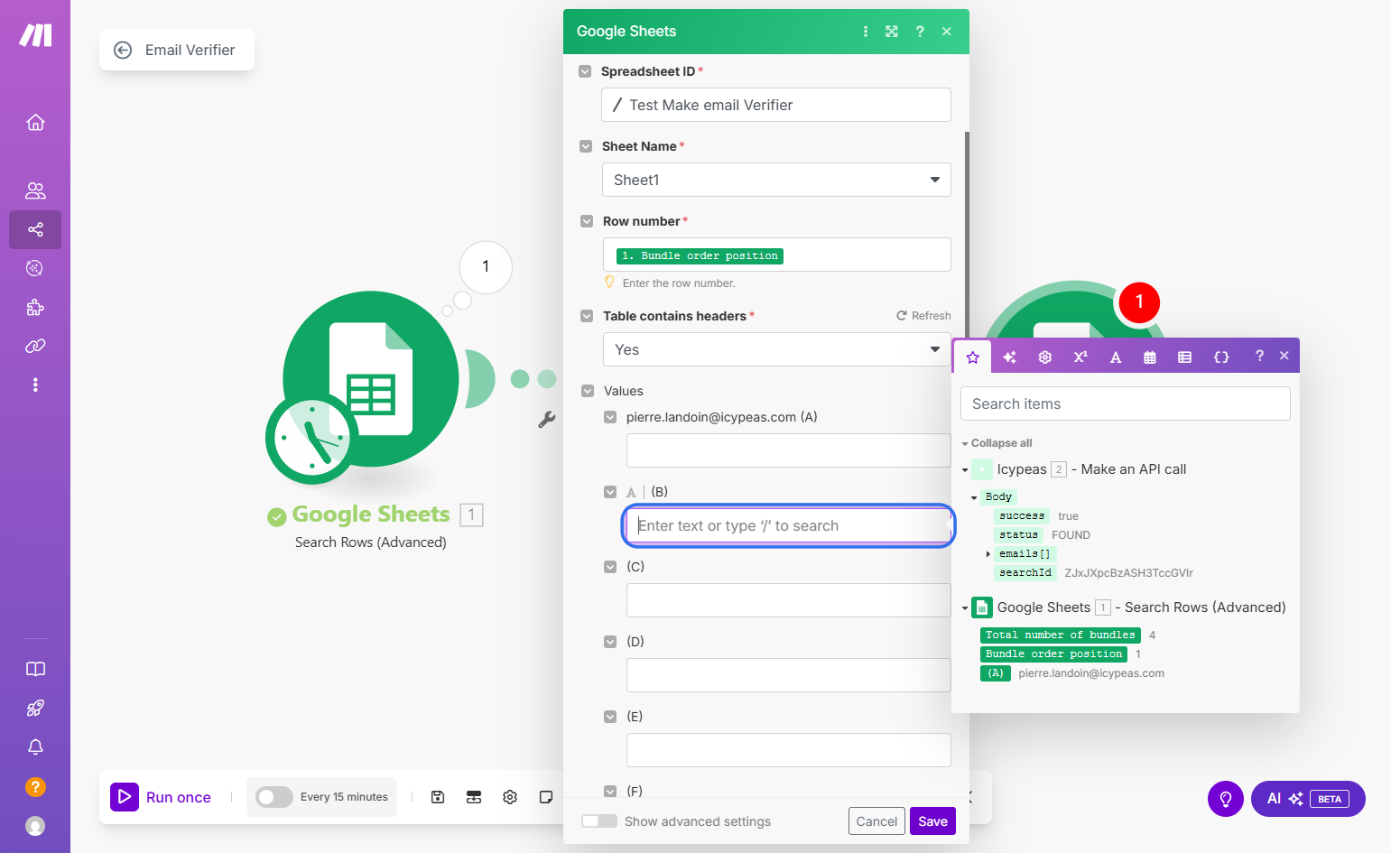Open scenario inputs and outputs icon
This screenshot has width=1391, height=853.
474,797
